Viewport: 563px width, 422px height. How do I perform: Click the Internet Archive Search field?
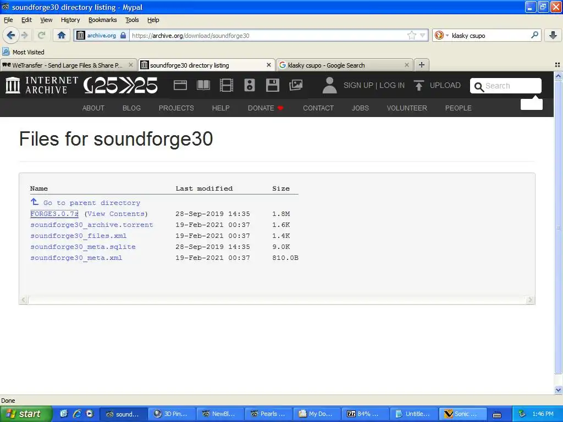click(506, 86)
